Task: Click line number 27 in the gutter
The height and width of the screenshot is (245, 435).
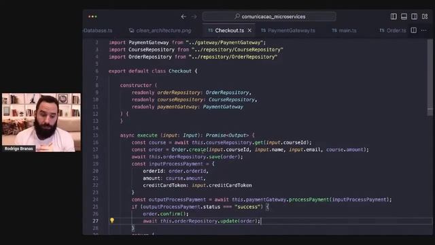Action: point(95,220)
